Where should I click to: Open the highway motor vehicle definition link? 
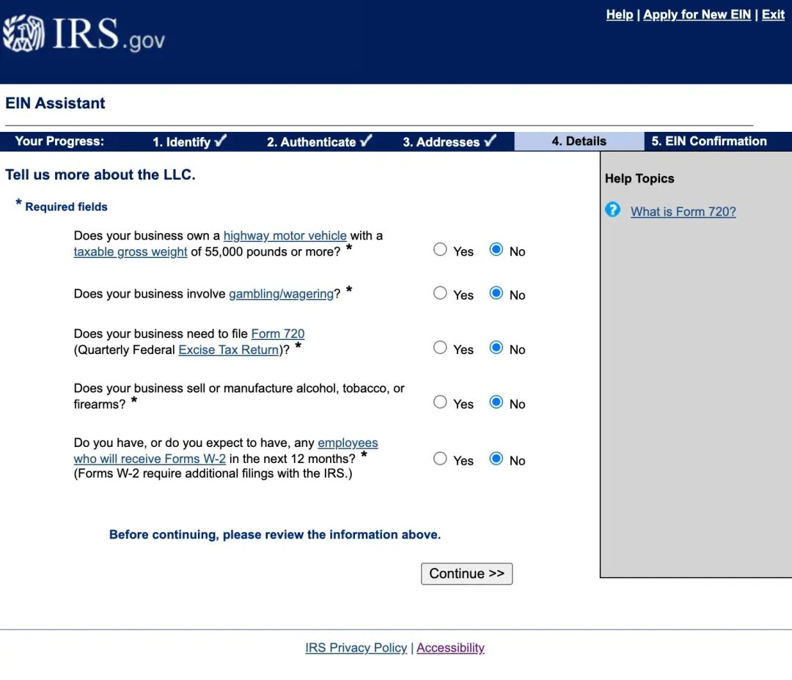285,236
